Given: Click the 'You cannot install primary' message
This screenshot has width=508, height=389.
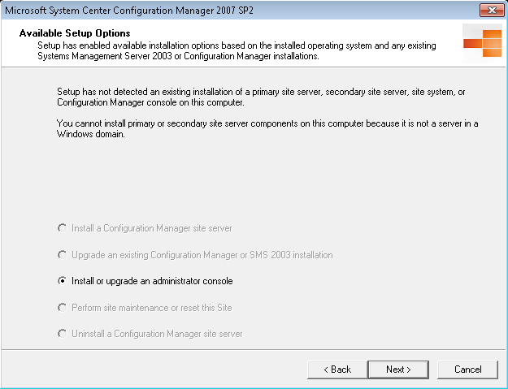Looking at the screenshot, I should (x=267, y=128).
